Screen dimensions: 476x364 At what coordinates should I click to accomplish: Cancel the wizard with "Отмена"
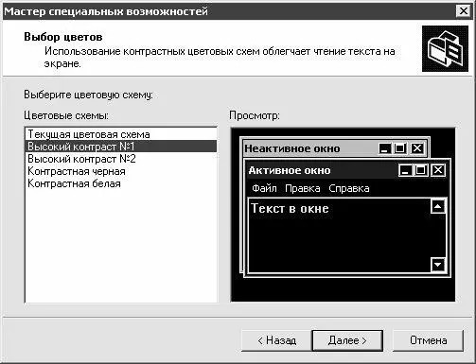click(x=429, y=340)
